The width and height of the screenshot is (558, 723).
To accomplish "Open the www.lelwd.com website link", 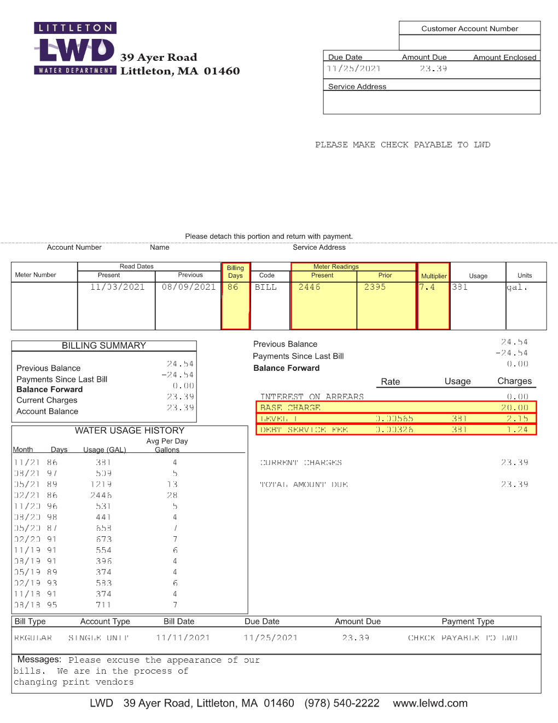I will pyautogui.click(x=430, y=703).
